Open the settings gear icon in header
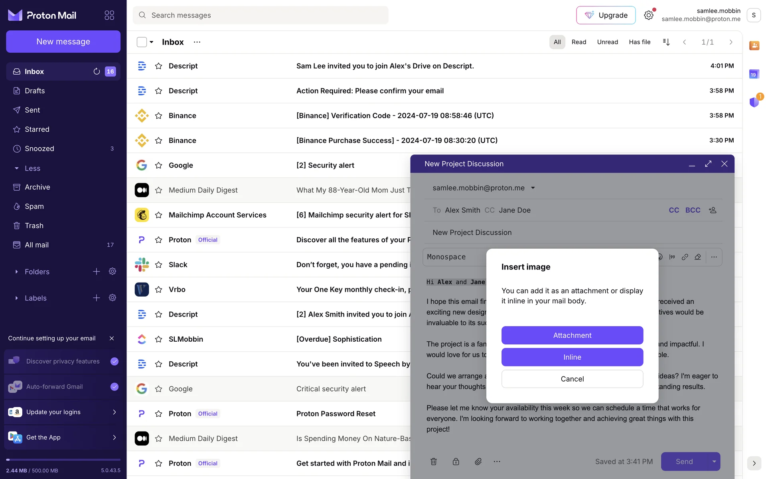The width and height of the screenshot is (766, 479). coord(648,15)
